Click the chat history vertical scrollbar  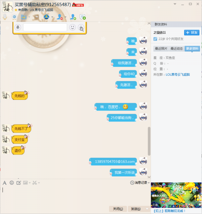[149, 141]
